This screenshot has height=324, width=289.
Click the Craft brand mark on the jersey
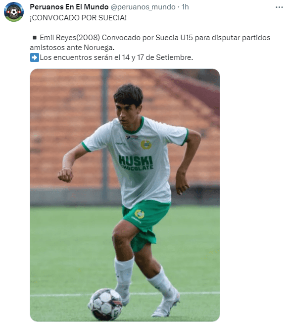pyautogui.click(x=121, y=143)
